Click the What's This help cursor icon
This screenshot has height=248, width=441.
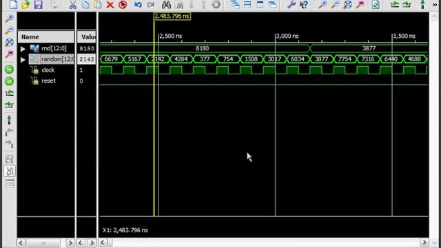coord(304,5)
